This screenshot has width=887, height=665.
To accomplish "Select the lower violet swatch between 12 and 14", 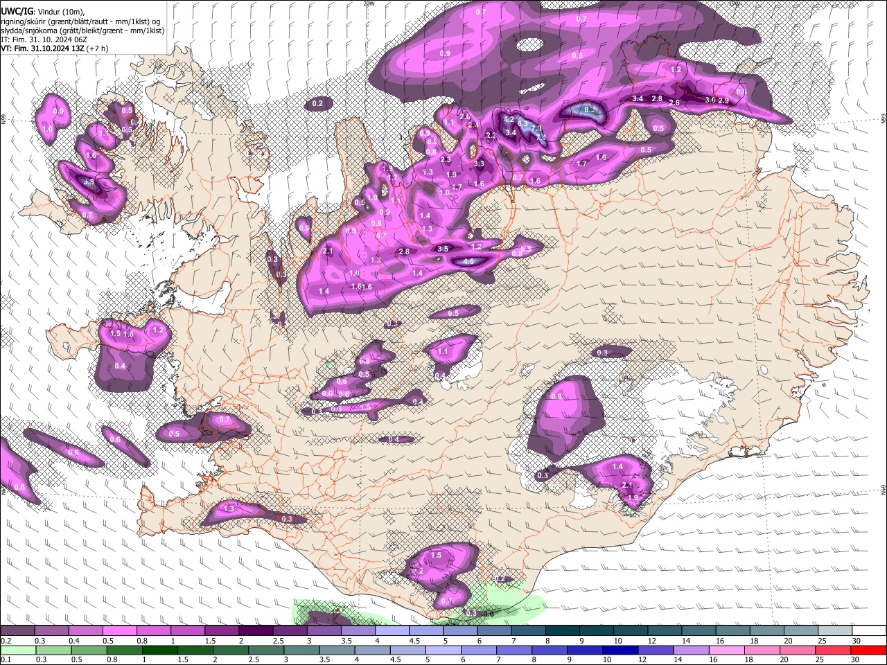I will pos(656,650).
